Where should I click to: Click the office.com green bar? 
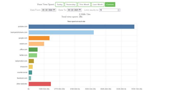33,49
